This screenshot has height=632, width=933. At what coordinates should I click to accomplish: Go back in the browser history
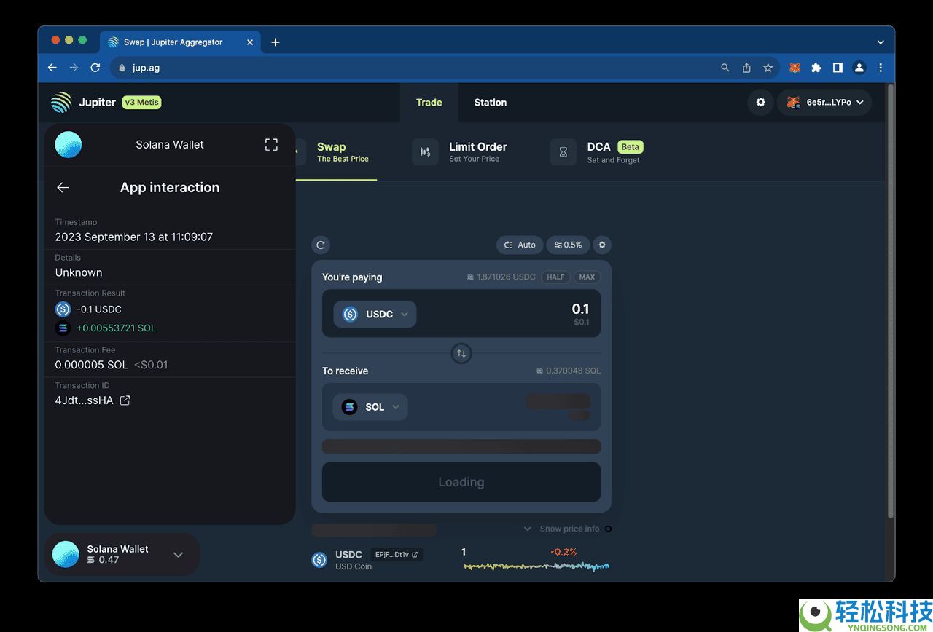[x=52, y=68]
